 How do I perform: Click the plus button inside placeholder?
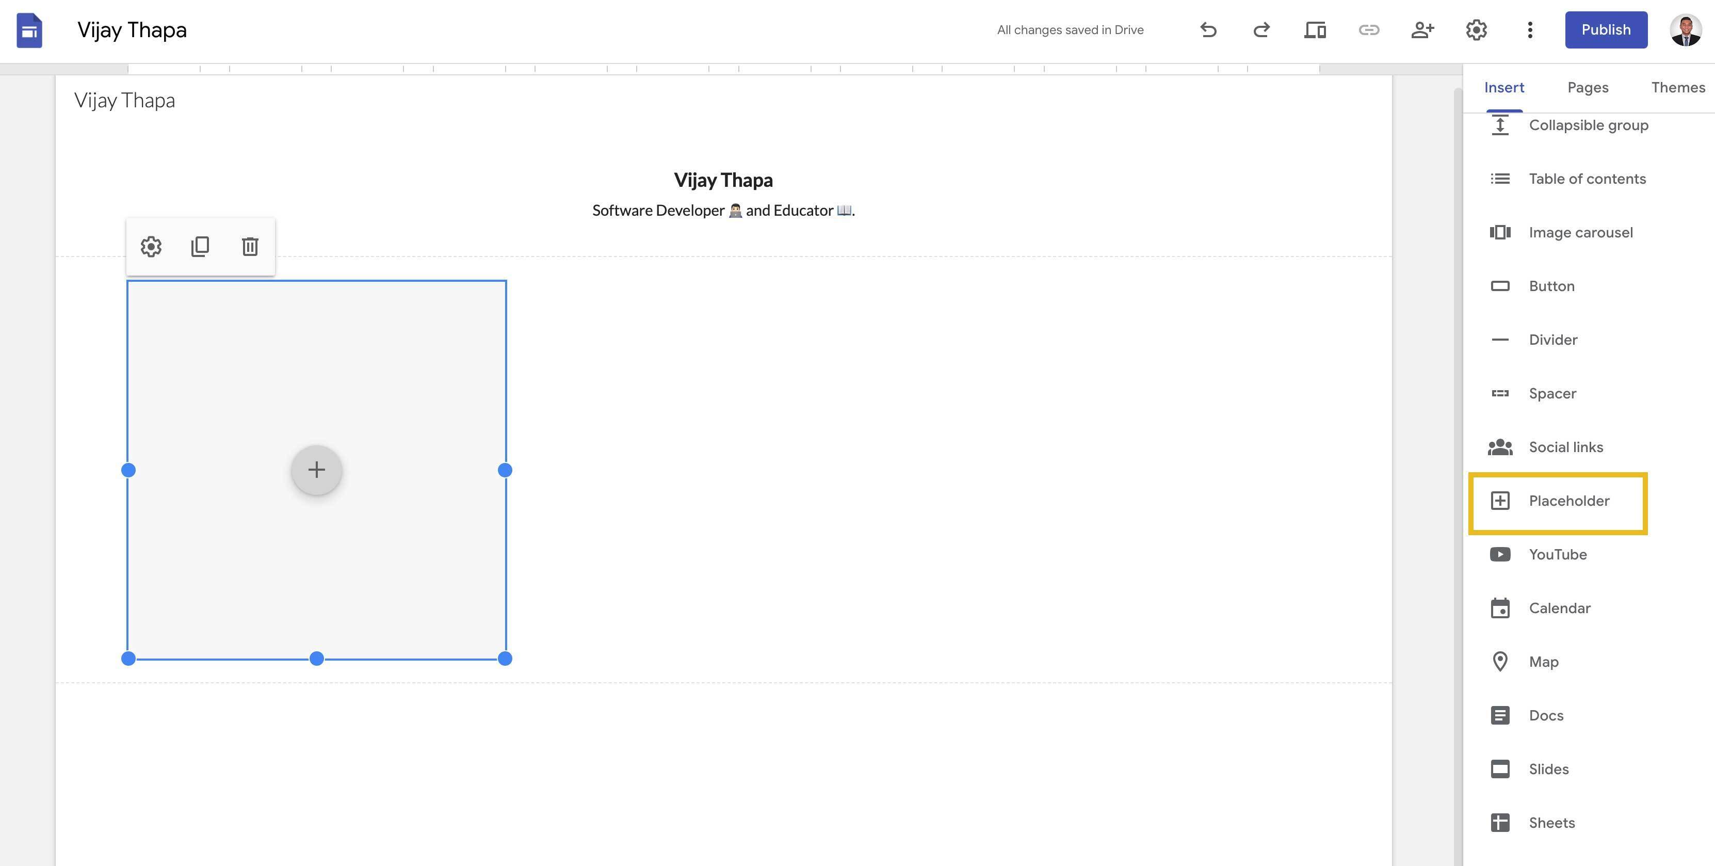tap(317, 470)
